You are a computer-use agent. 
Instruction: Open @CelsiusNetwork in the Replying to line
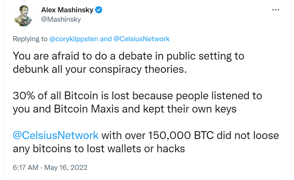(141, 39)
